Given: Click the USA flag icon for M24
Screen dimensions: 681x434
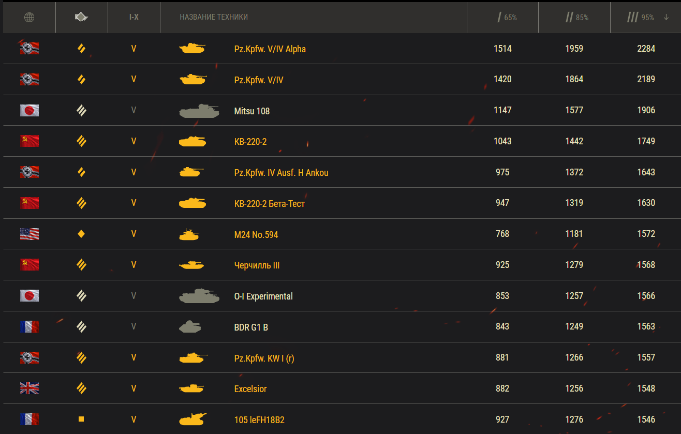Looking at the screenshot, I should click(x=29, y=234).
